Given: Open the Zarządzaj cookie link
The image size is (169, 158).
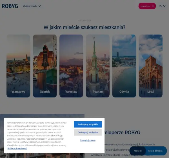Looking at the screenshot, I should pyautogui.click(x=88, y=140).
